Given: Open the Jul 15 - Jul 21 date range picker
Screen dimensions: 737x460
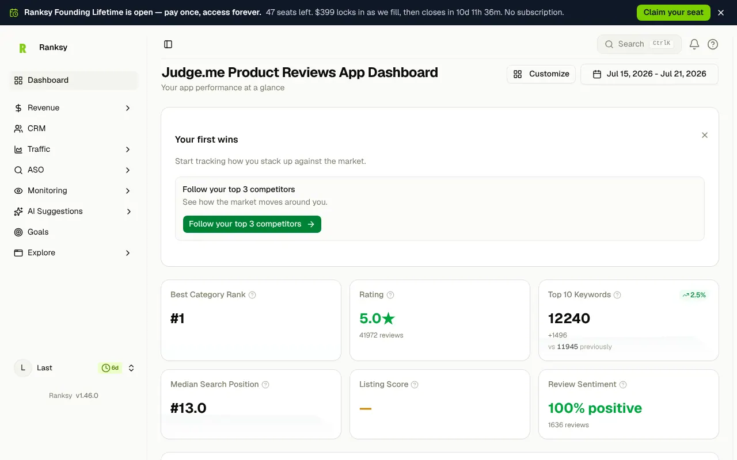Looking at the screenshot, I should click(x=649, y=74).
